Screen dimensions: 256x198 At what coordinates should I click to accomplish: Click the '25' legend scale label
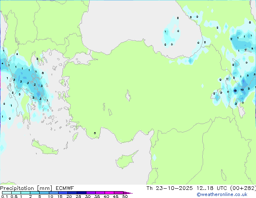pos(78,196)
